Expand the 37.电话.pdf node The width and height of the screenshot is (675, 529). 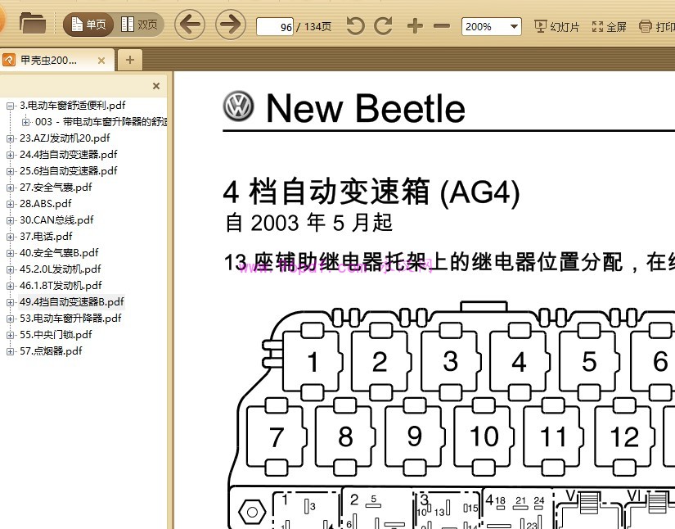(10, 237)
